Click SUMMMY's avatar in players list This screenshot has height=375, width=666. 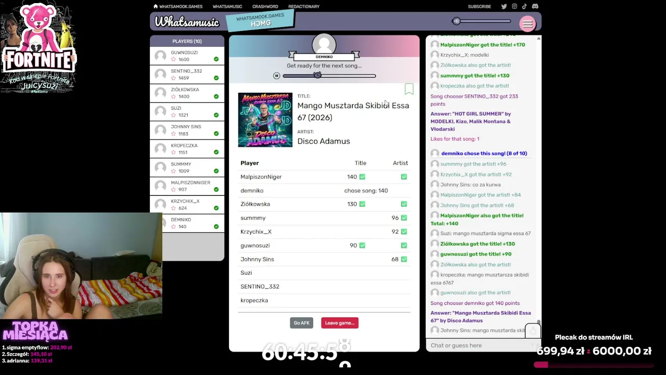(x=161, y=167)
